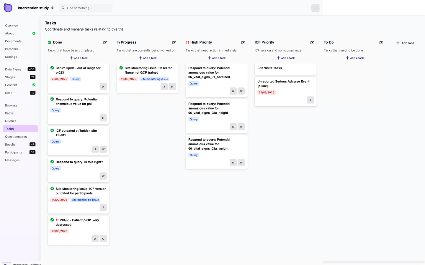Viewport: 425px width, 265px height.
Task: Open the 06_vital_signs_03a_weight query card
Action: 216,152
